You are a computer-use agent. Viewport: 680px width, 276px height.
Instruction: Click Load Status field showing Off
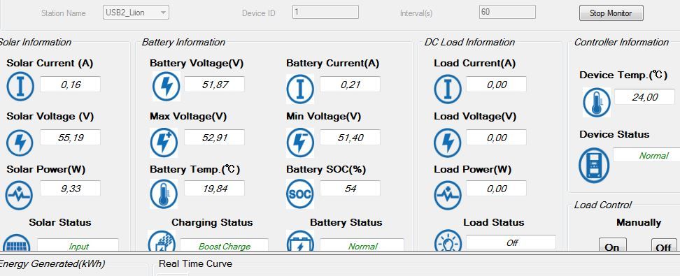(511, 242)
